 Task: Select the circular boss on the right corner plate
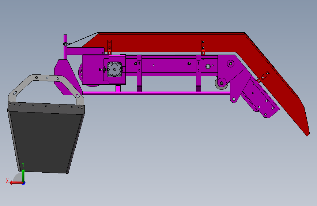point(230,64)
